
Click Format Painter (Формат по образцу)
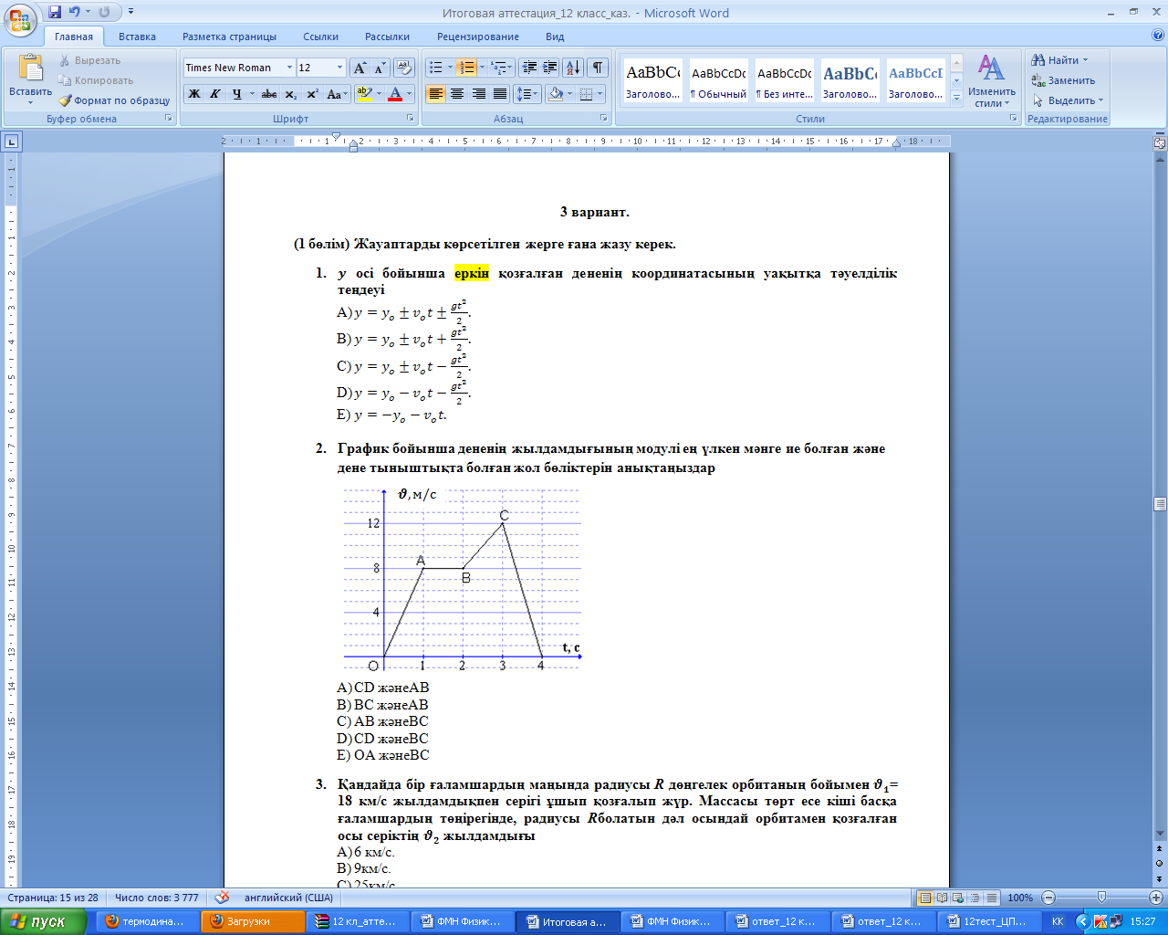(x=114, y=100)
